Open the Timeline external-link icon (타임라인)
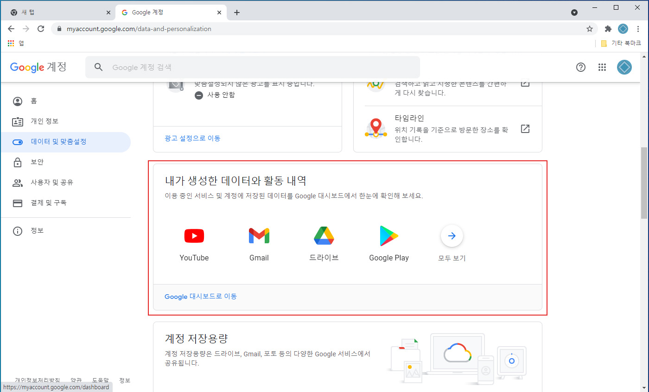The height and width of the screenshot is (392, 649). click(x=525, y=129)
